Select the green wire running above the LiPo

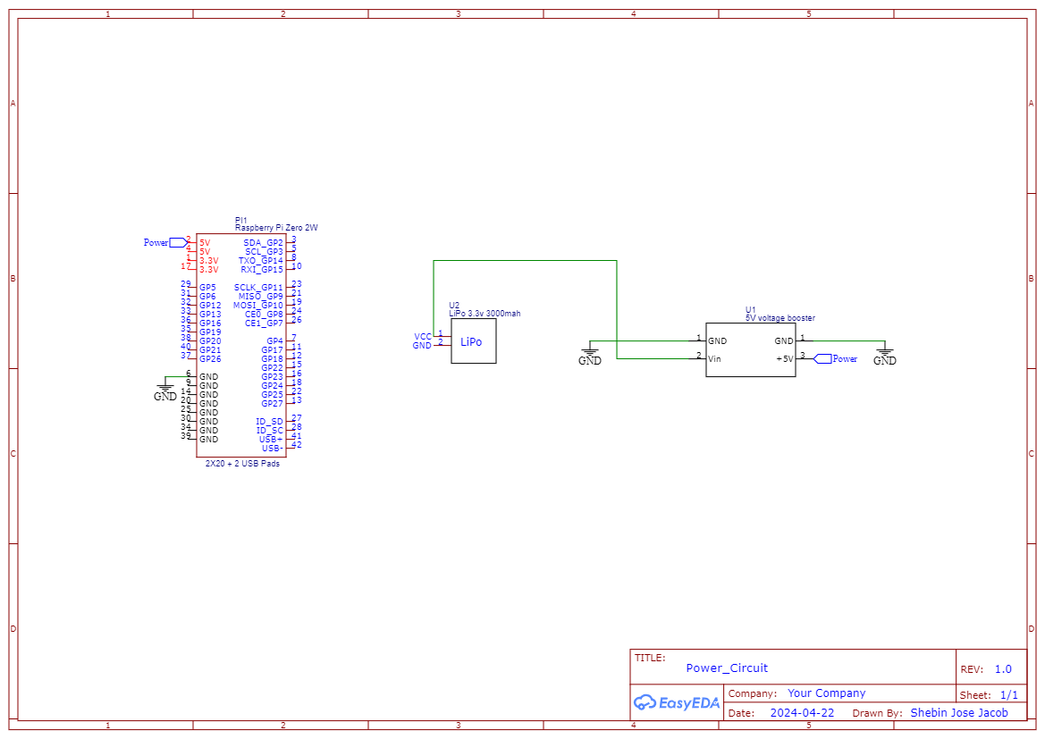525,261
